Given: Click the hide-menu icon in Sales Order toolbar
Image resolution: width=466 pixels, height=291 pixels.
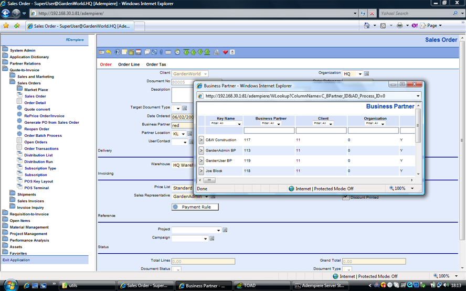Looking at the screenshot, I should click(x=102, y=52).
